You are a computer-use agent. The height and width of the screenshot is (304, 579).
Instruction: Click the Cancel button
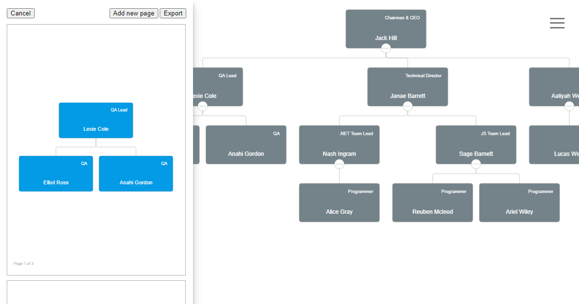(x=21, y=14)
